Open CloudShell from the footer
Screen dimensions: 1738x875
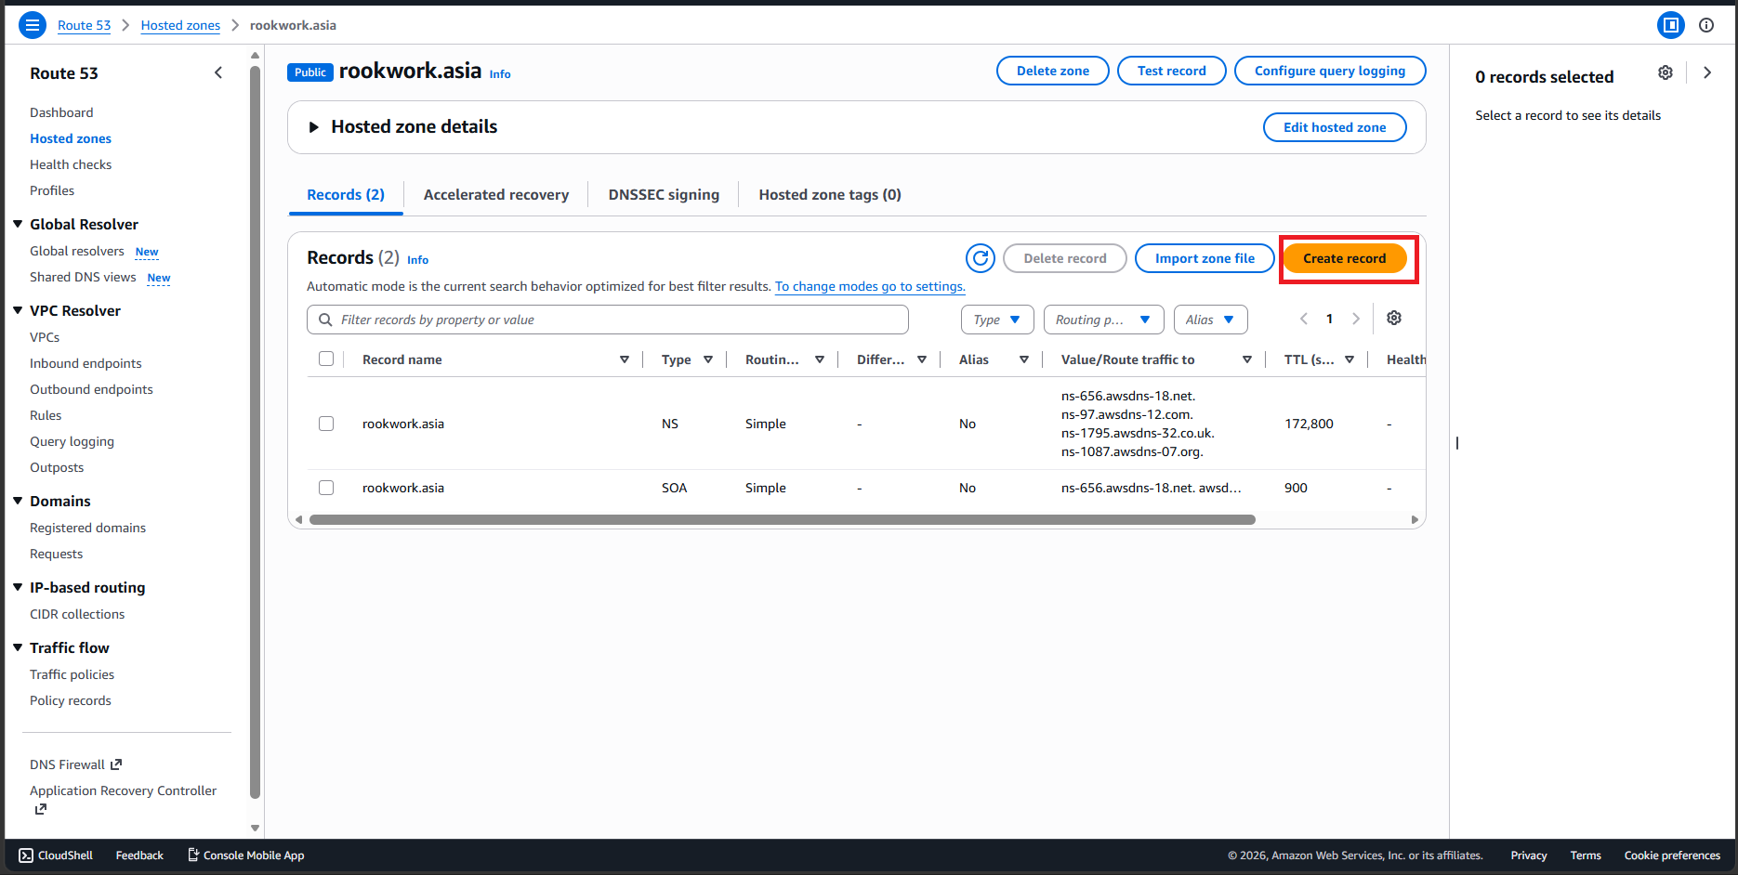56,855
